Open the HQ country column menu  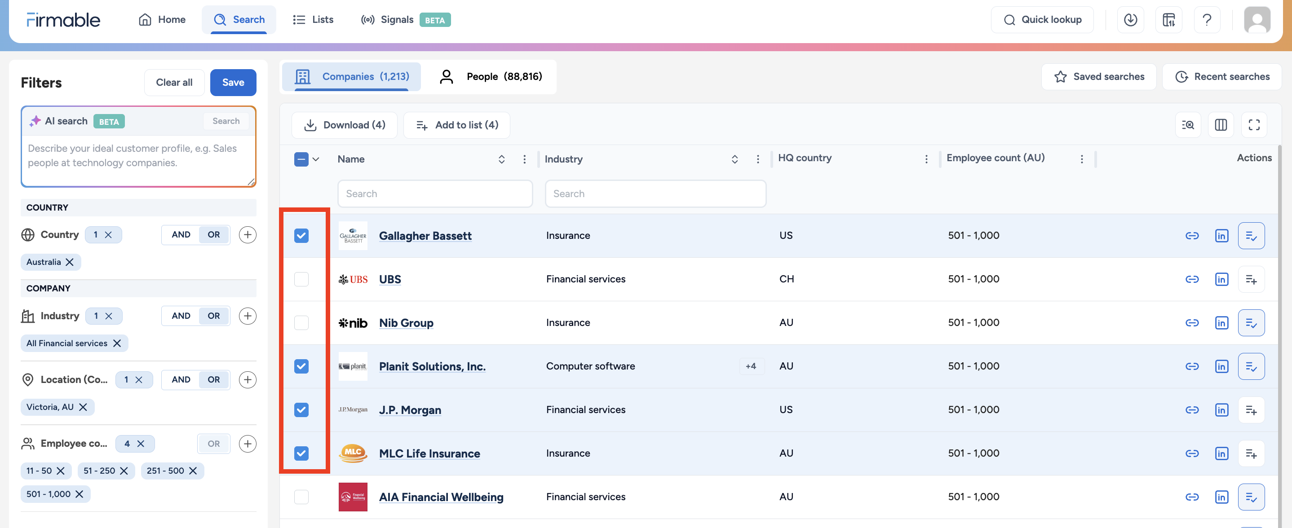pos(926,159)
